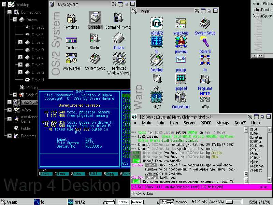The image size is (273, 205).
Task: Open the Toolbar icon in OS/2 System
Action: (71, 40)
